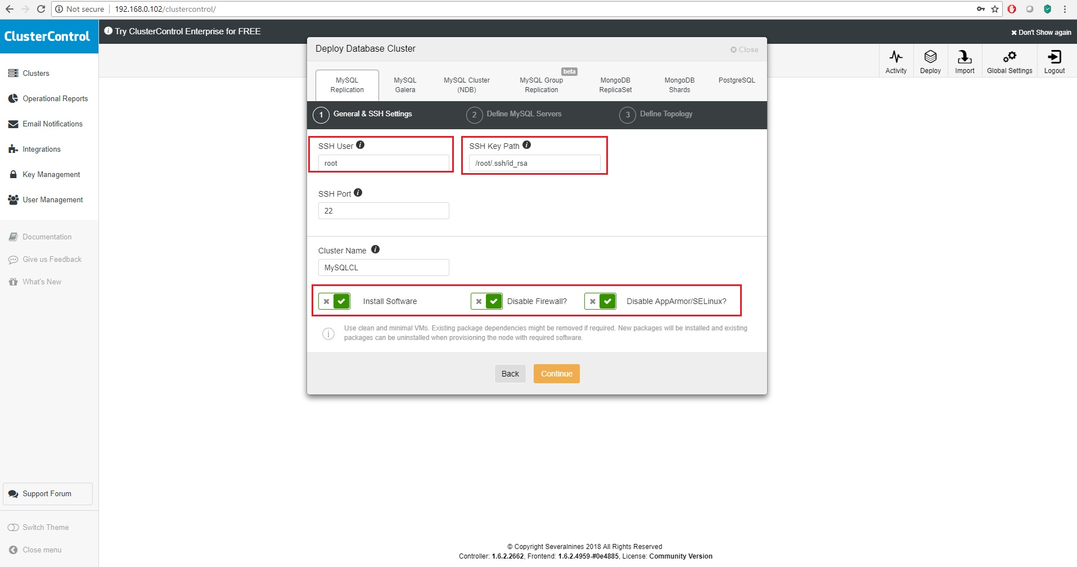Click the SSH Port info icon
The image size is (1077, 567).
(x=358, y=193)
